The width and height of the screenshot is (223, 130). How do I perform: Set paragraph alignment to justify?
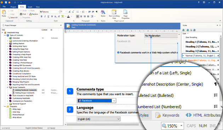tap(88, 17)
